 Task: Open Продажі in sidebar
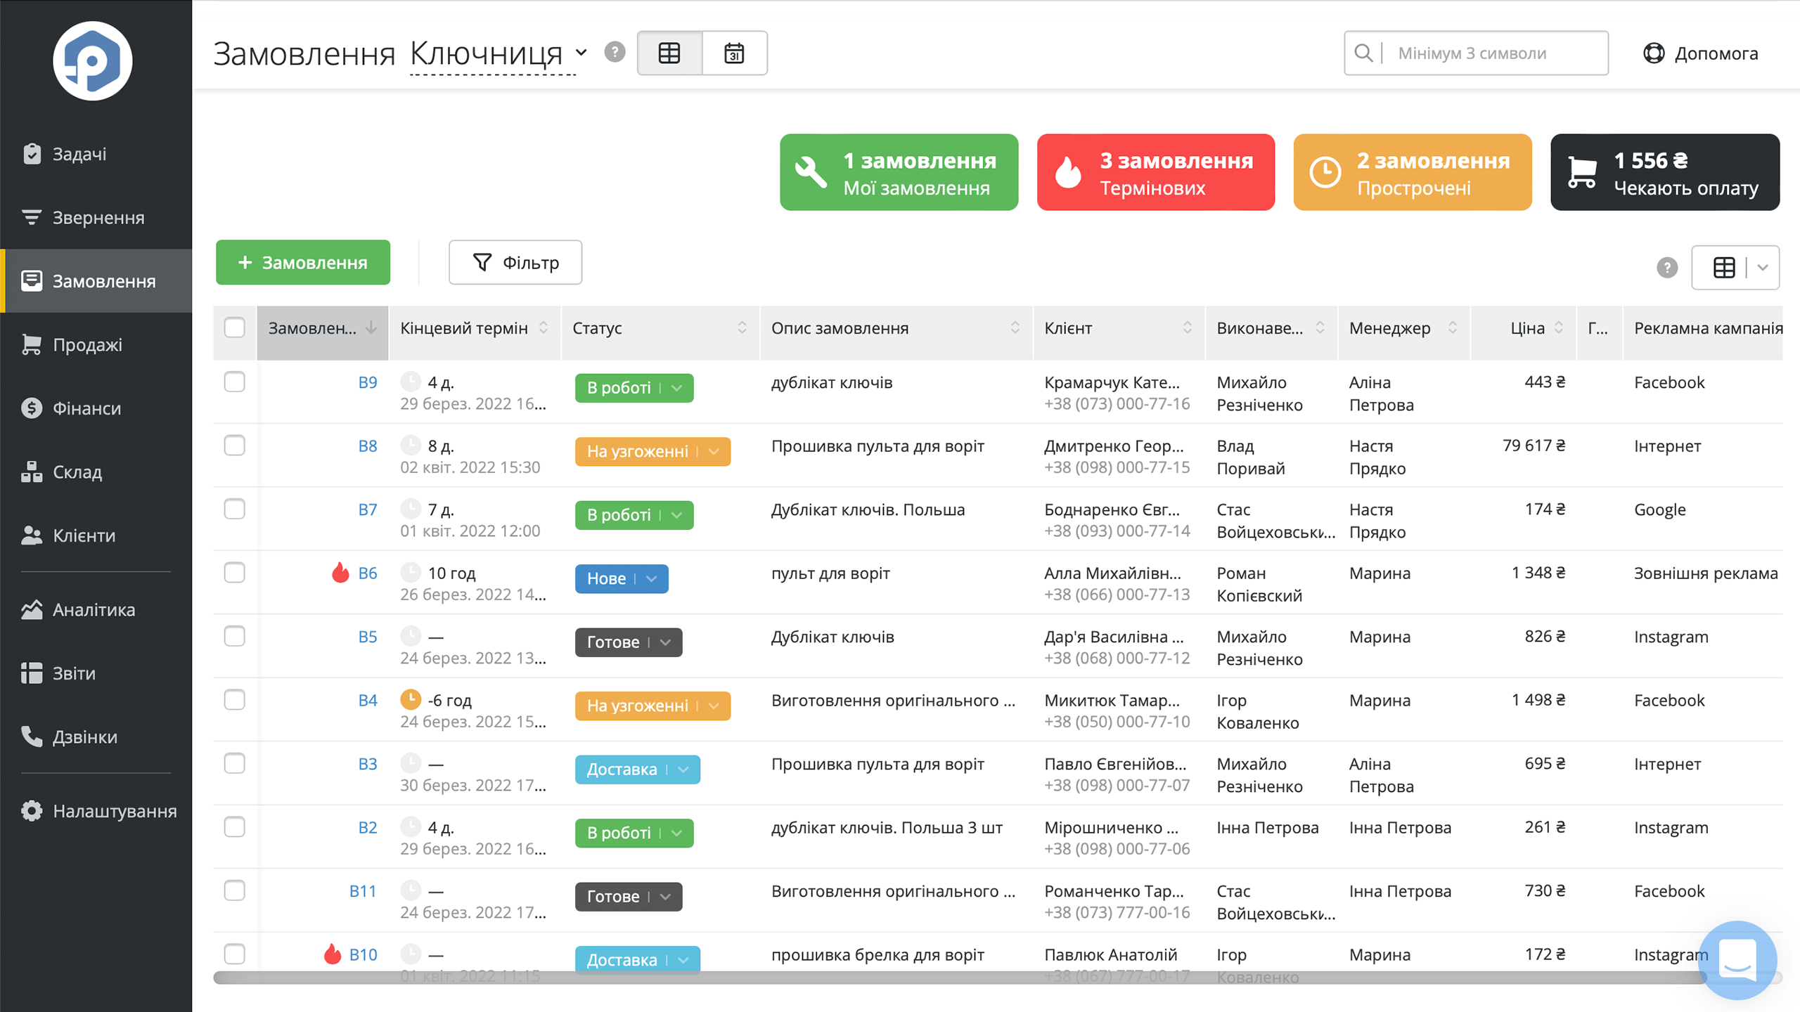pos(96,344)
